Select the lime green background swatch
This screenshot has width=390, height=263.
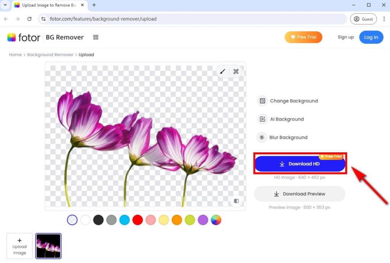190,220
